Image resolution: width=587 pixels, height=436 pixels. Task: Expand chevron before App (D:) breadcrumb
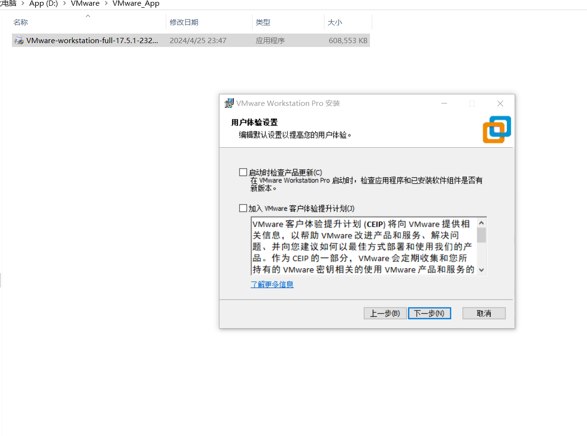pos(23,3)
